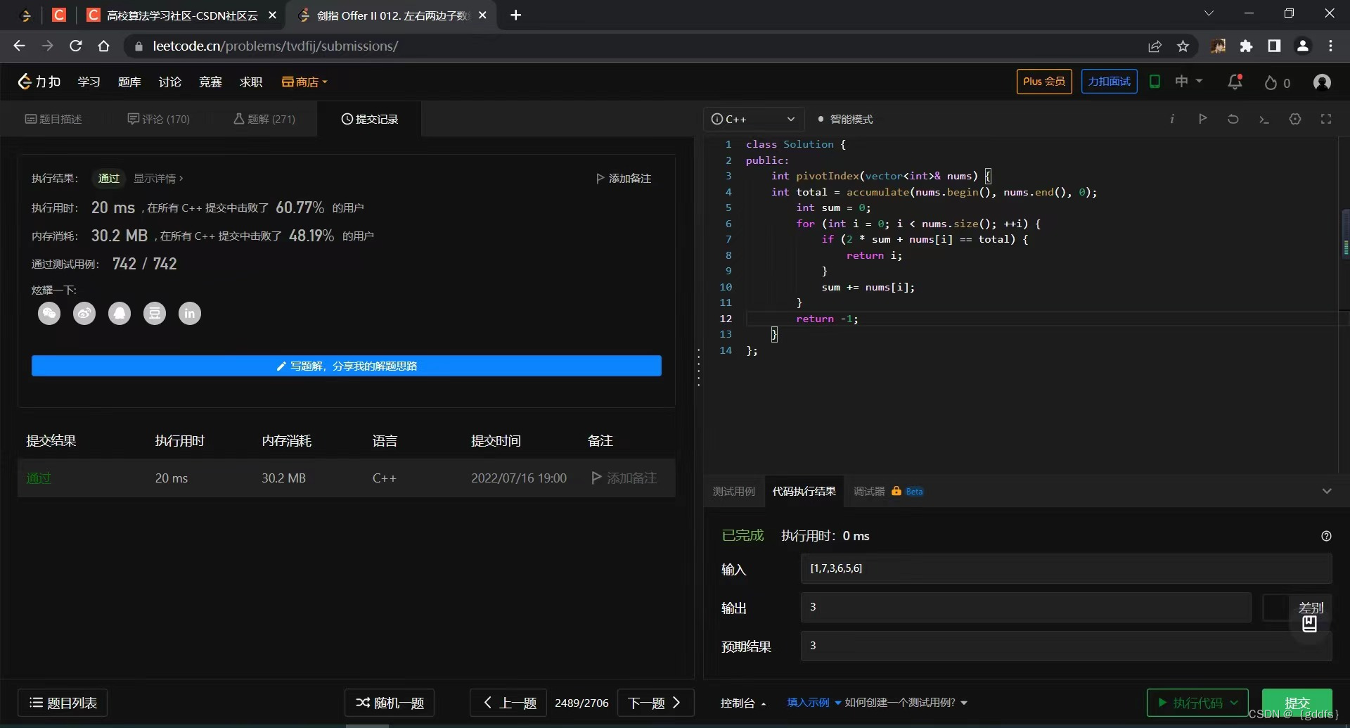Show result details 显示详情
This screenshot has width=1350, height=728.
click(158, 179)
